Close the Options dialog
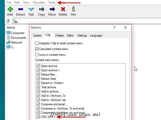Image resolution: width=161 pixels, height=120 pixels. [x=126, y=27]
